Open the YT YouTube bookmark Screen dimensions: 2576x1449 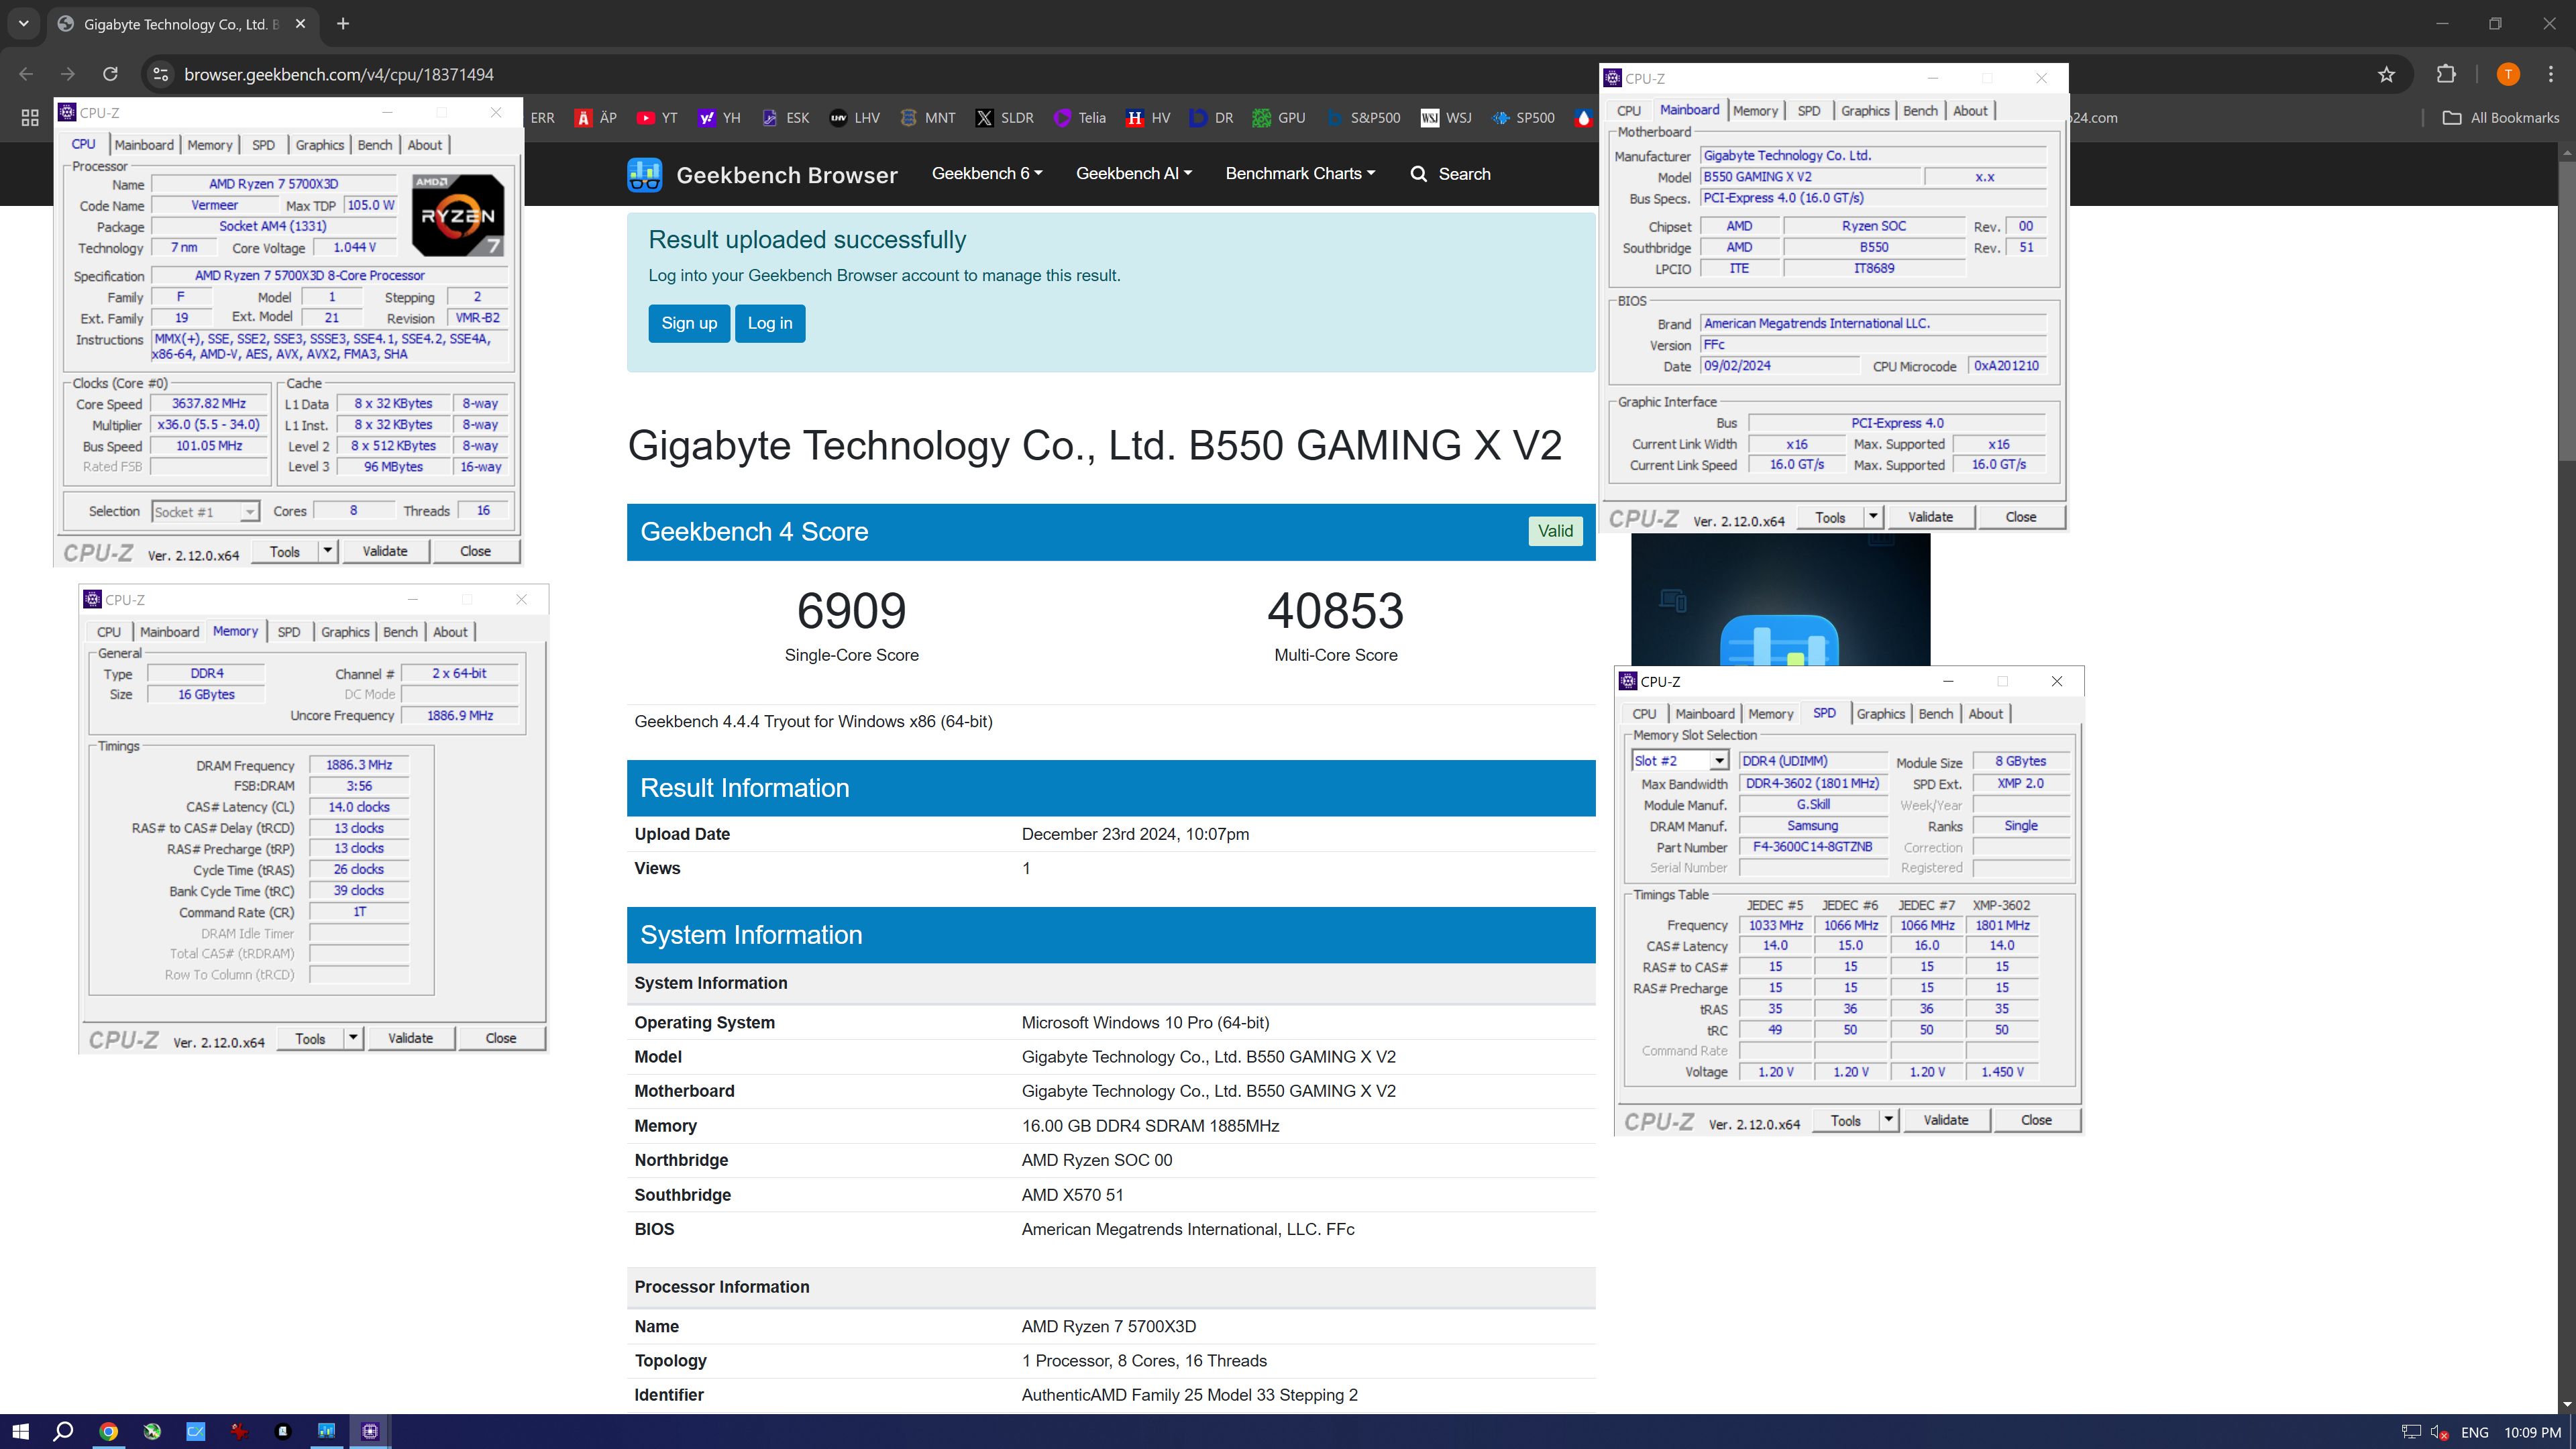657,118
